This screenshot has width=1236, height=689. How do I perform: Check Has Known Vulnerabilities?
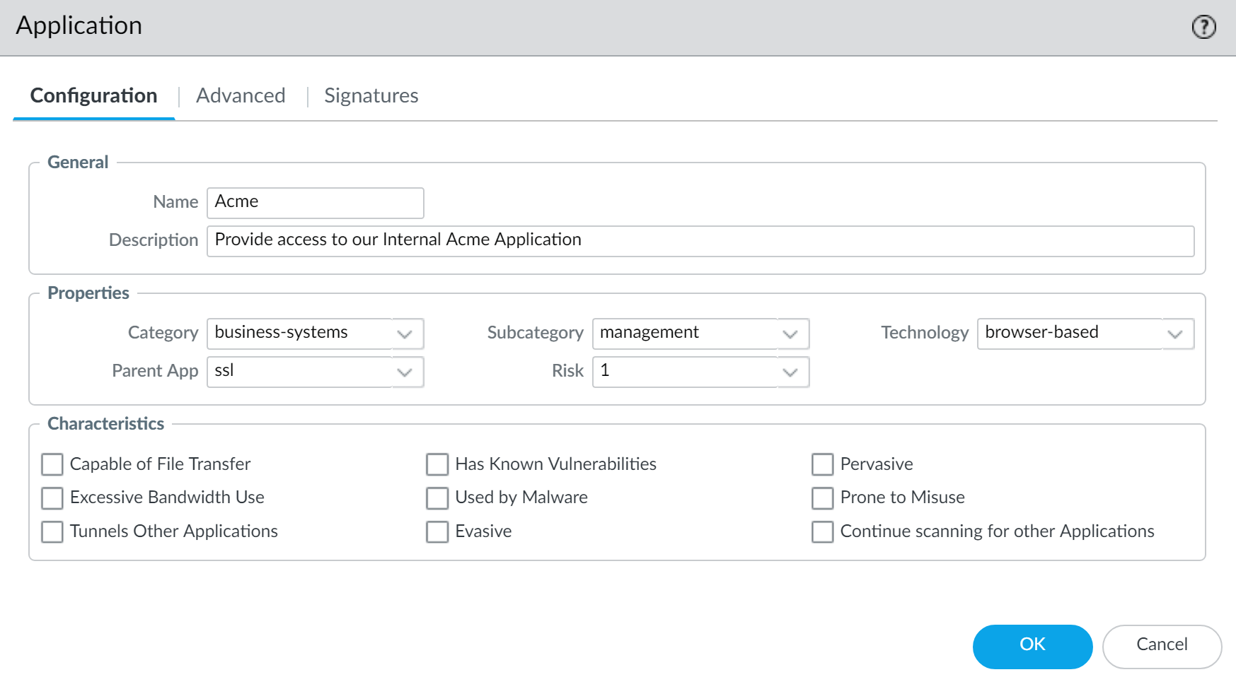[437, 464]
